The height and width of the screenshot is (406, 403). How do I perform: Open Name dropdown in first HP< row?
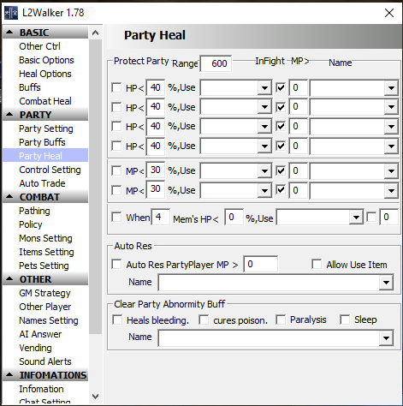(391, 88)
